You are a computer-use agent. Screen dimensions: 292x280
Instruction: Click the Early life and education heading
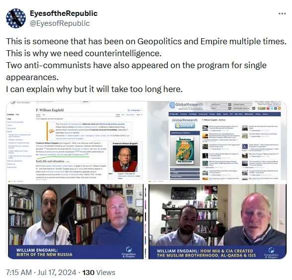tap(50, 161)
